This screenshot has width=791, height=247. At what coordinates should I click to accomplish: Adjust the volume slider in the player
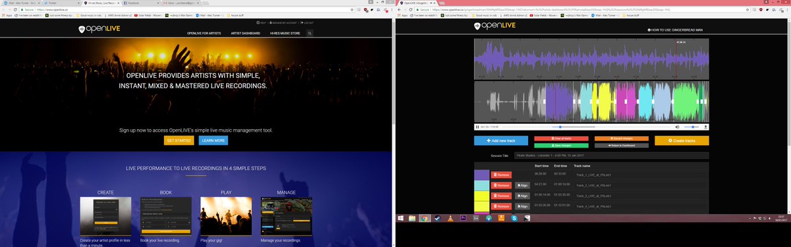click(691, 126)
